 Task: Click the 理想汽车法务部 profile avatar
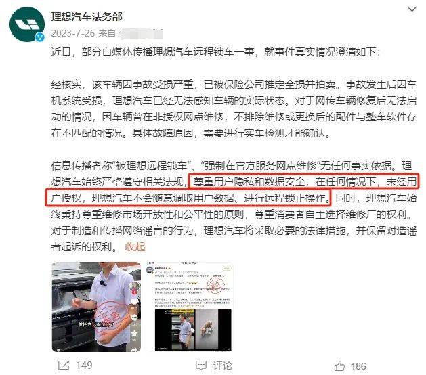click(27, 24)
